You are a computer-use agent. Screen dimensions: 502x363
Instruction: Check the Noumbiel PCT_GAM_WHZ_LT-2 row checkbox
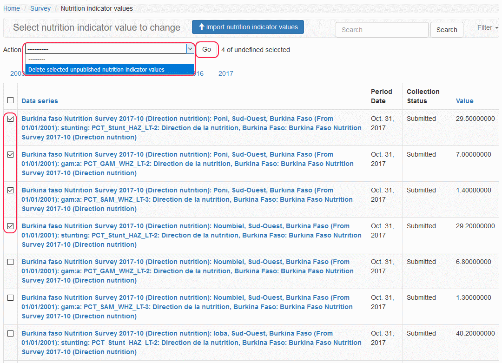(x=11, y=262)
